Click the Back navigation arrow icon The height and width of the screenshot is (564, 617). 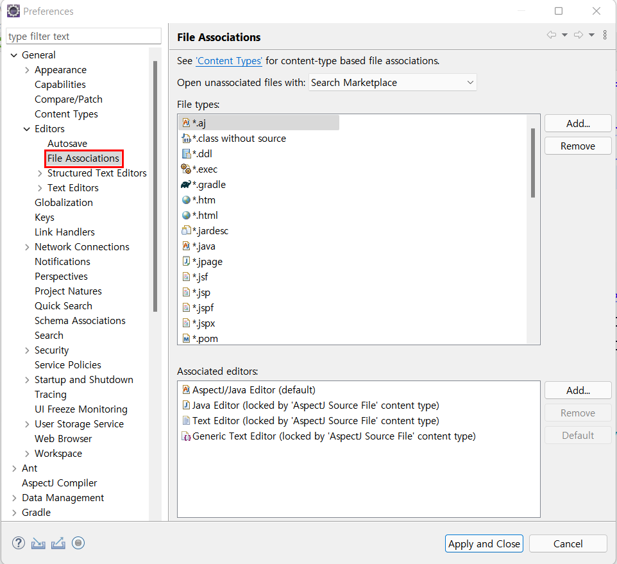tap(552, 35)
